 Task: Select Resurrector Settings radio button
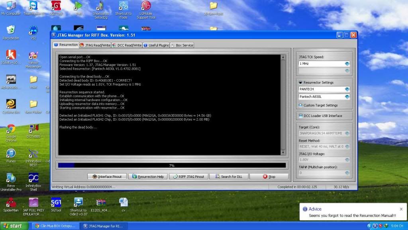pyautogui.click(x=300, y=82)
